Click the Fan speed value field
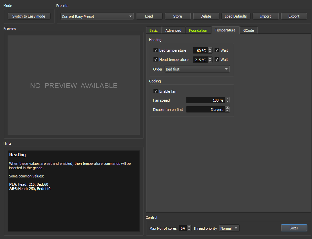This screenshot has width=312, height=239. pyautogui.click(x=205, y=100)
